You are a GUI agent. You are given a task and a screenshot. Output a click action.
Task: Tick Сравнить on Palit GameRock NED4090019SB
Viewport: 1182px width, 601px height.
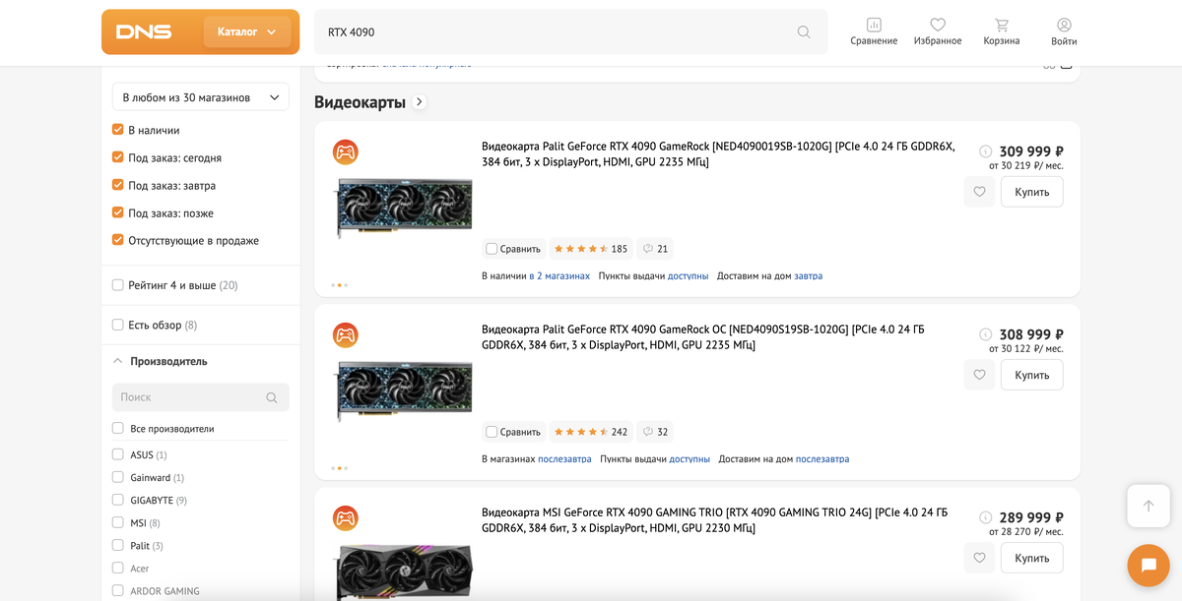[x=492, y=249]
